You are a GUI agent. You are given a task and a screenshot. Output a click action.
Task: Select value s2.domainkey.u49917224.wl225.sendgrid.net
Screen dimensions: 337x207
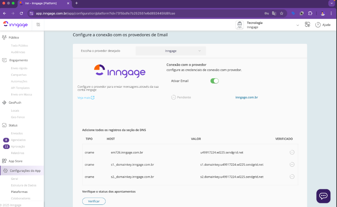tap(232, 177)
